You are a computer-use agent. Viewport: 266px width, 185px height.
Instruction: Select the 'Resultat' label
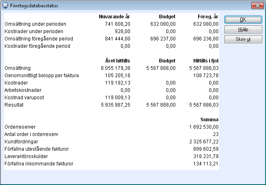(14, 105)
